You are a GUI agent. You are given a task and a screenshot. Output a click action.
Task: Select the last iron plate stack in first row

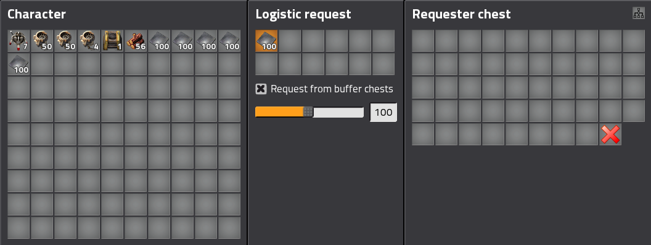[229, 41]
